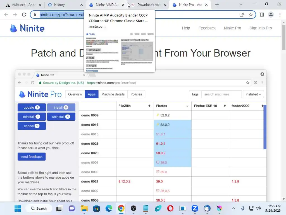The height and width of the screenshot is (215, 286).
Task: Open File Explorer from the taskbar
Action: point(84,208)
